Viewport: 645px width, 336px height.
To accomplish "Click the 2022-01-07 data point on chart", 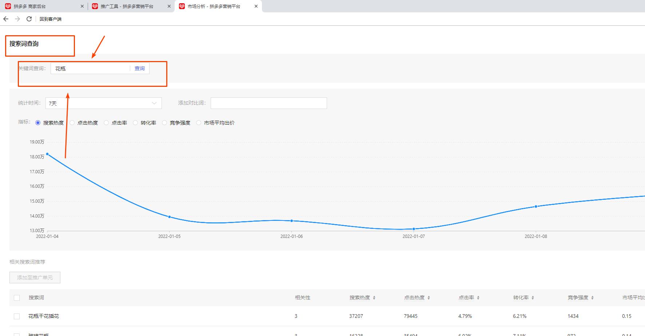I will (414, 229).
